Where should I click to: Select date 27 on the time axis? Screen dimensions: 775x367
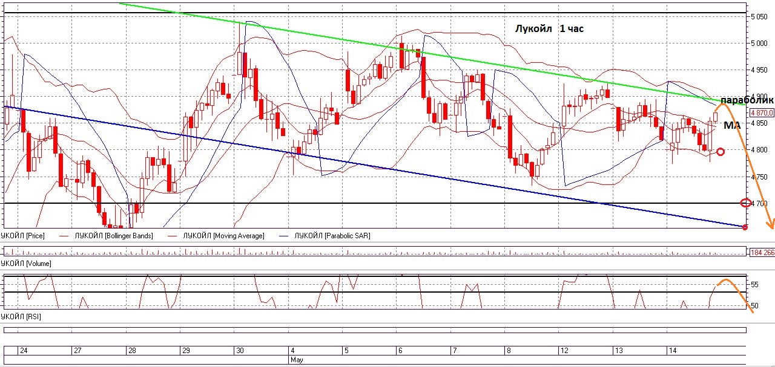pyautogui.click(x=77, y=351)
